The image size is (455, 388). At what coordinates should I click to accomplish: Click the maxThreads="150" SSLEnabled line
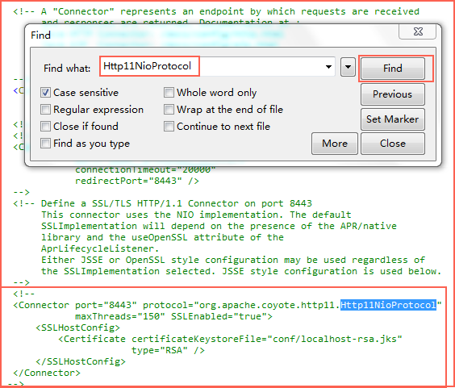point(173,316)
